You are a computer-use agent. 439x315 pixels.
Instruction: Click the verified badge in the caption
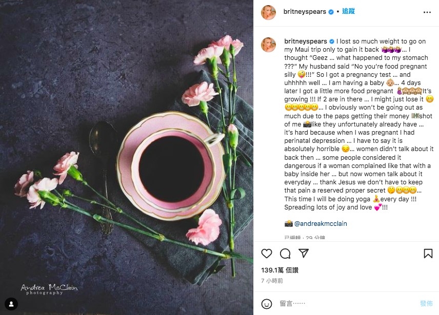(x=331, y=41)
